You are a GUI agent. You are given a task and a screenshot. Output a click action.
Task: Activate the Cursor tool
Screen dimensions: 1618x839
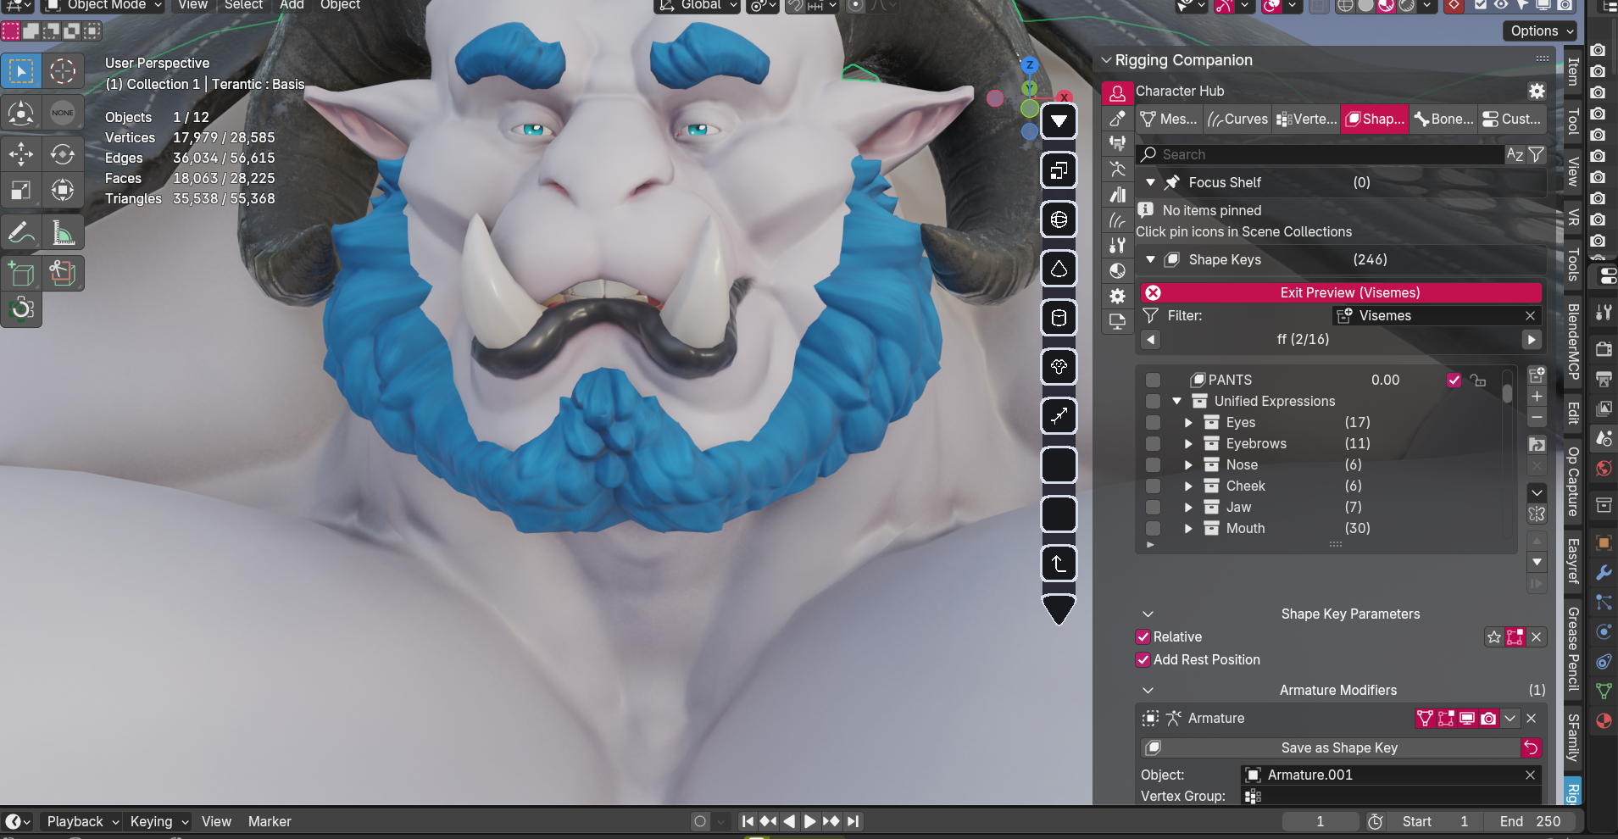click(63, 71)
